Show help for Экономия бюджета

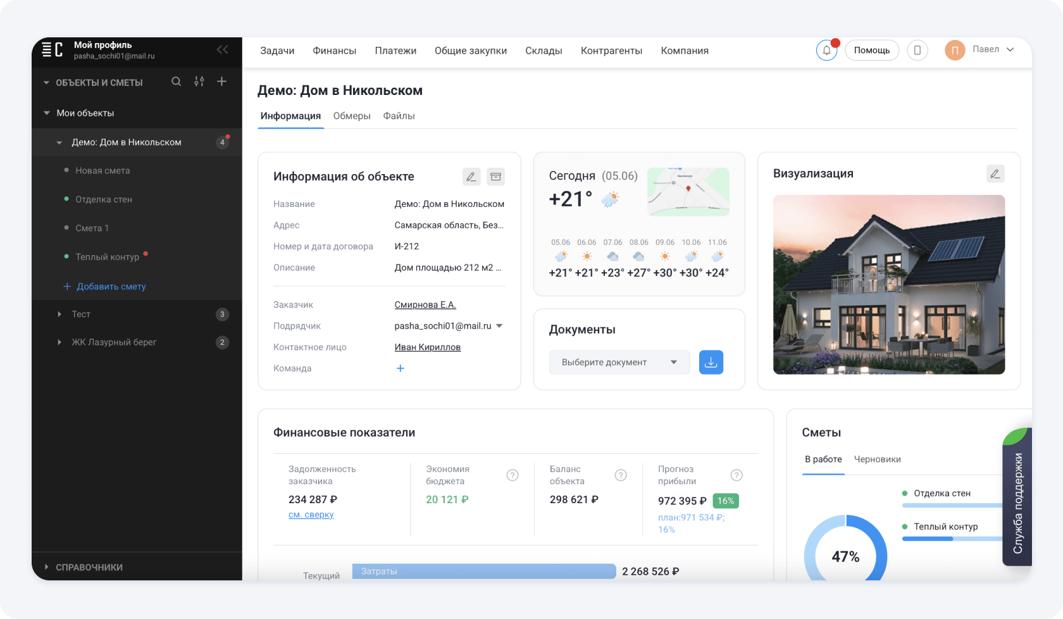[x=513, y=475]
